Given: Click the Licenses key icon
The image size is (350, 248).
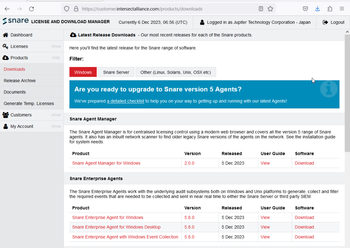Looking at the screenshot, I should pyautogui.click(x=5, y=46).
